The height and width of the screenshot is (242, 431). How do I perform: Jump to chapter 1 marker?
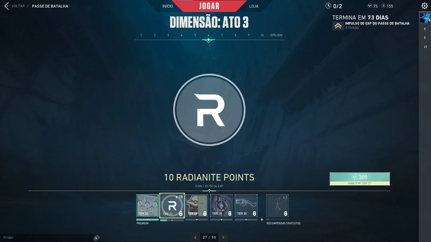point(141,35)
